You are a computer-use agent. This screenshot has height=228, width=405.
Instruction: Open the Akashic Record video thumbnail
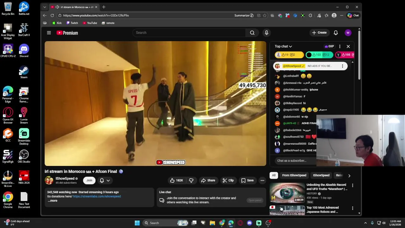coord(287,193)
